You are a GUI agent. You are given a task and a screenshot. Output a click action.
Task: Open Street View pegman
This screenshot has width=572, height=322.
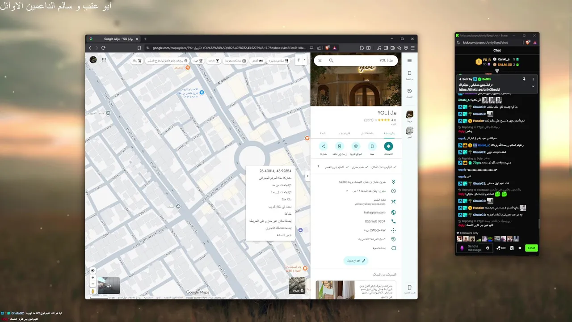click(93, 291)
